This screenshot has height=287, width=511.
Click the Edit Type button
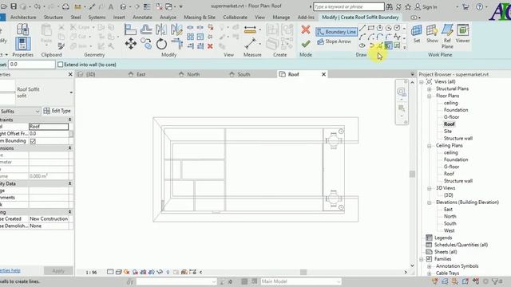(x=57, y=111)
